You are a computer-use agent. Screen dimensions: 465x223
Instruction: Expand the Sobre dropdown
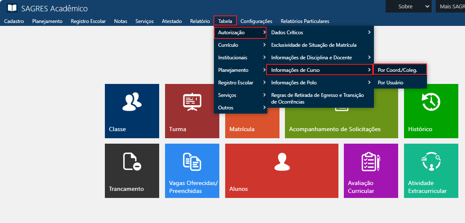coord(408,7)
